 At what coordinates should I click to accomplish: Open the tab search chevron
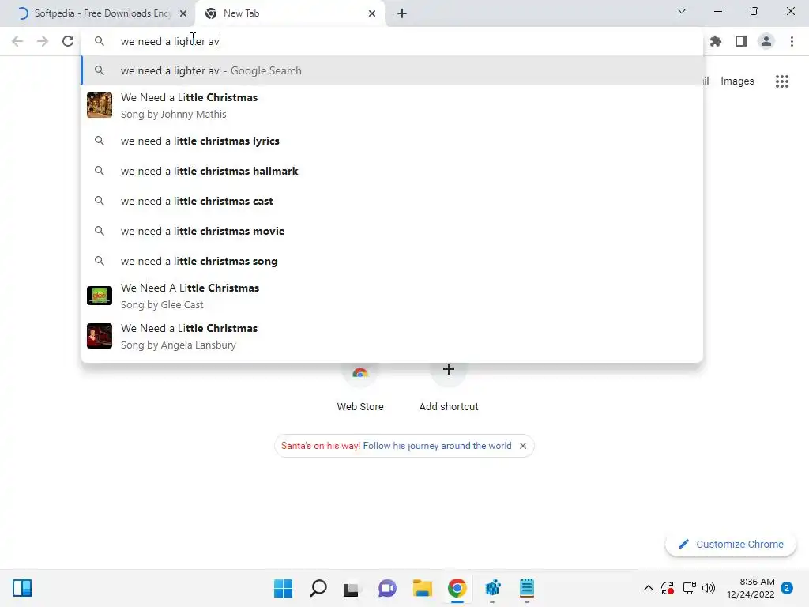coord(682,11)
